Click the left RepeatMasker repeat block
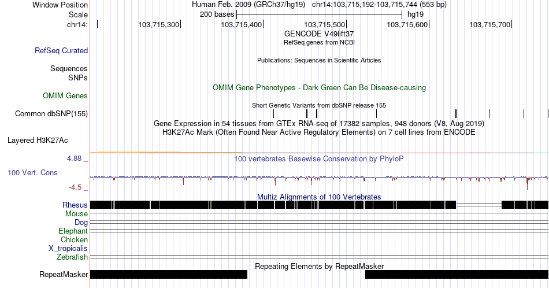549x288 pixels. [x=169, y=274]
